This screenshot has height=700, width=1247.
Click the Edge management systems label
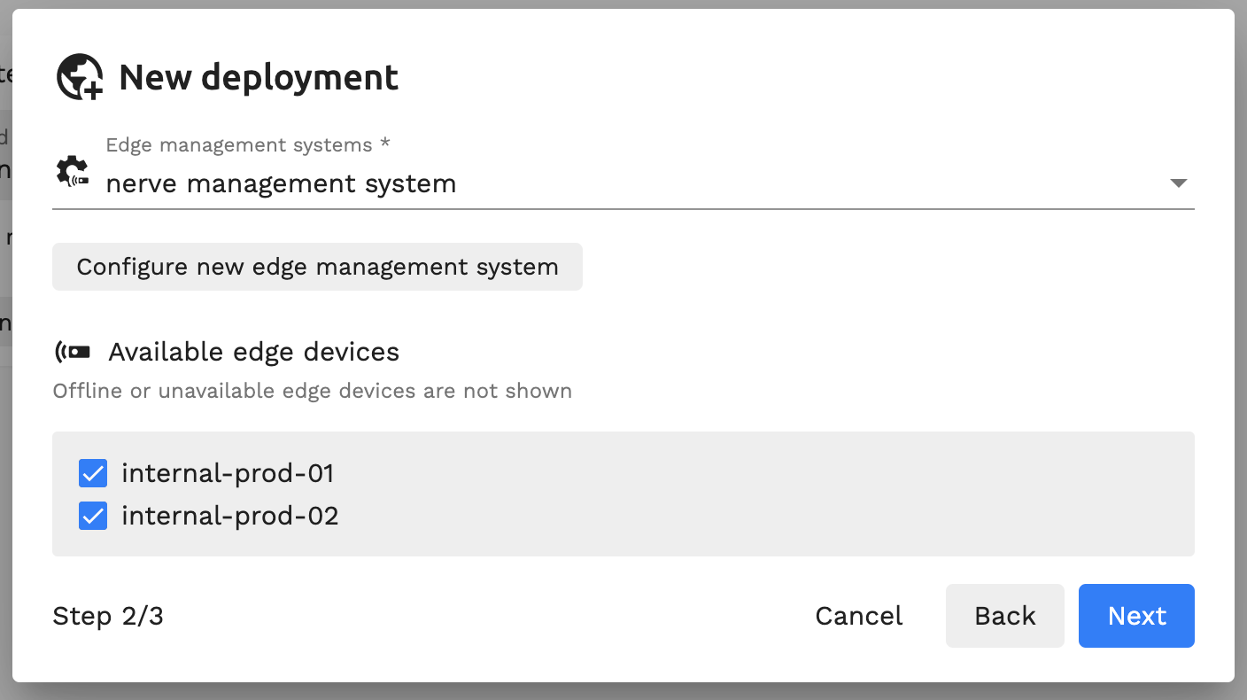(248, 144)
